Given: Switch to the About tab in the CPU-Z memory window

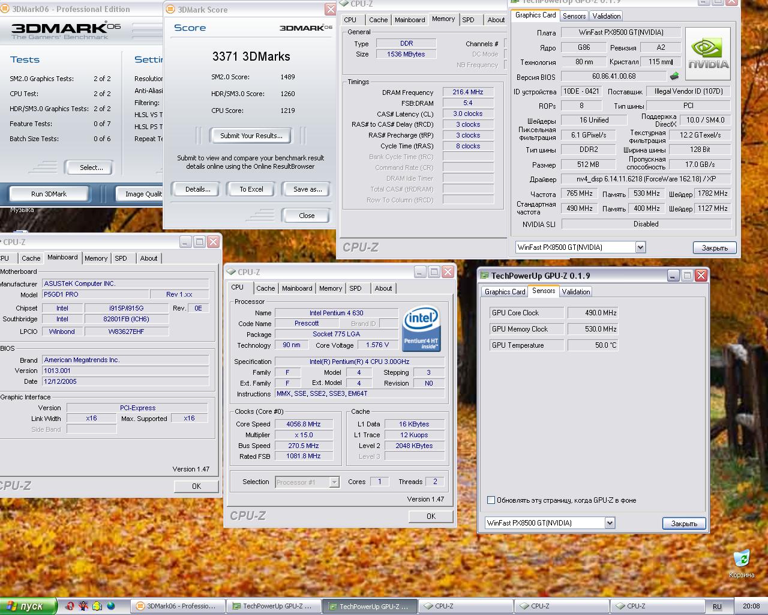Looking at the screenshot, I should click(496, 20).
